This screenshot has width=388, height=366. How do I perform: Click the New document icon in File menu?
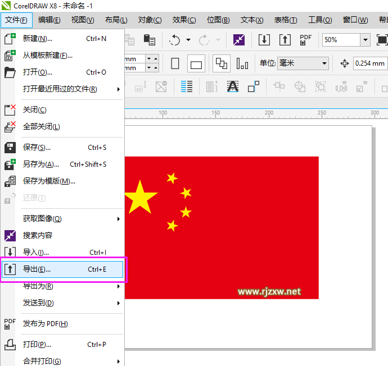[10, 39]
